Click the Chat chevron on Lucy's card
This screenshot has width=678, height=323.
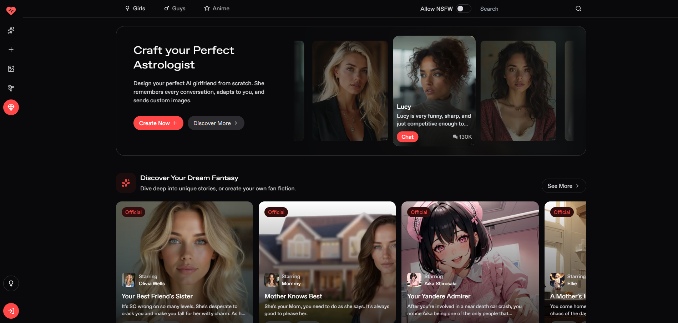click(x=407, y=137)
